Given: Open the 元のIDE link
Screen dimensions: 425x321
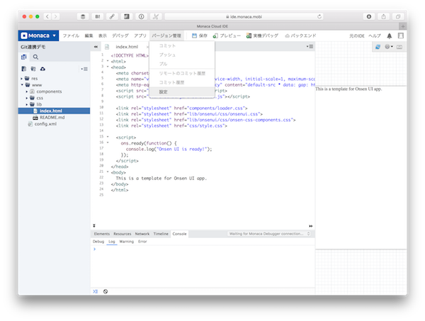Looking at the screenshot, I should pyautogui.click(x=357, y=36).
